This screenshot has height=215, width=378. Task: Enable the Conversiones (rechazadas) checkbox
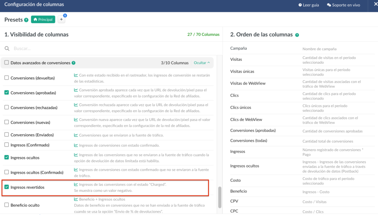(7, 107)
